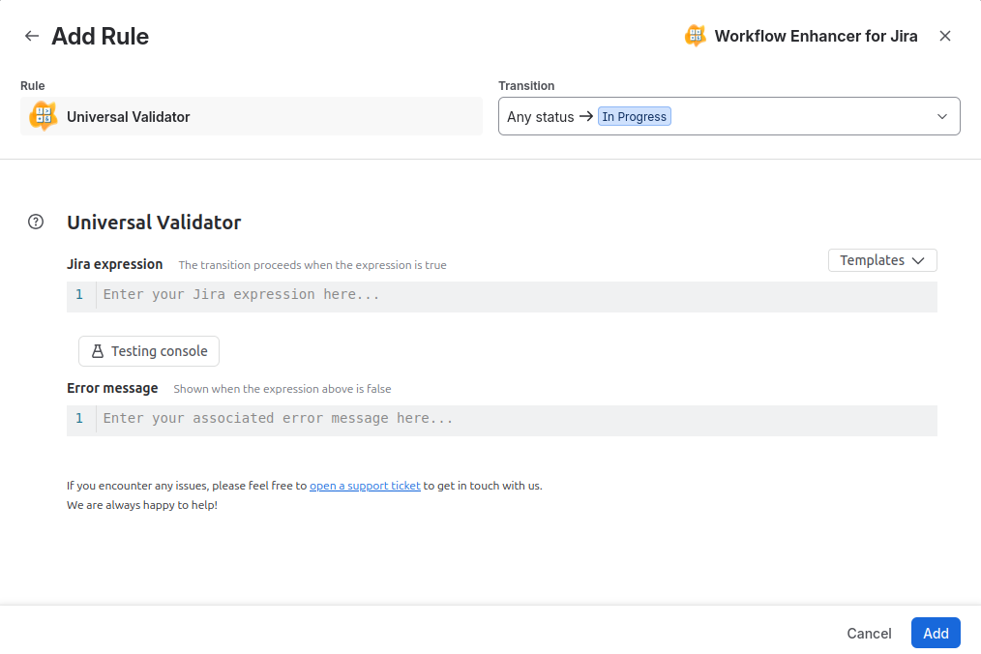
Task: Click 'The transition proceeds when the expression is true'
Action: pos(312,265)
